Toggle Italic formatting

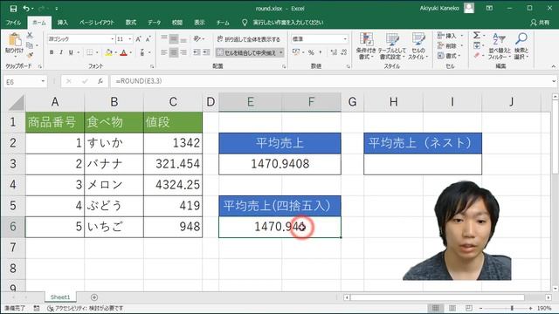pos(61,52)
